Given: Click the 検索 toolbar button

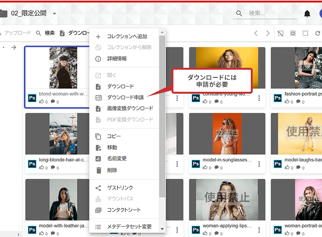Looking at the screenshot, I should (x=45, y=33).
